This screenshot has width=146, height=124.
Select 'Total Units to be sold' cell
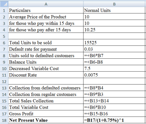(x=46, y=42)
